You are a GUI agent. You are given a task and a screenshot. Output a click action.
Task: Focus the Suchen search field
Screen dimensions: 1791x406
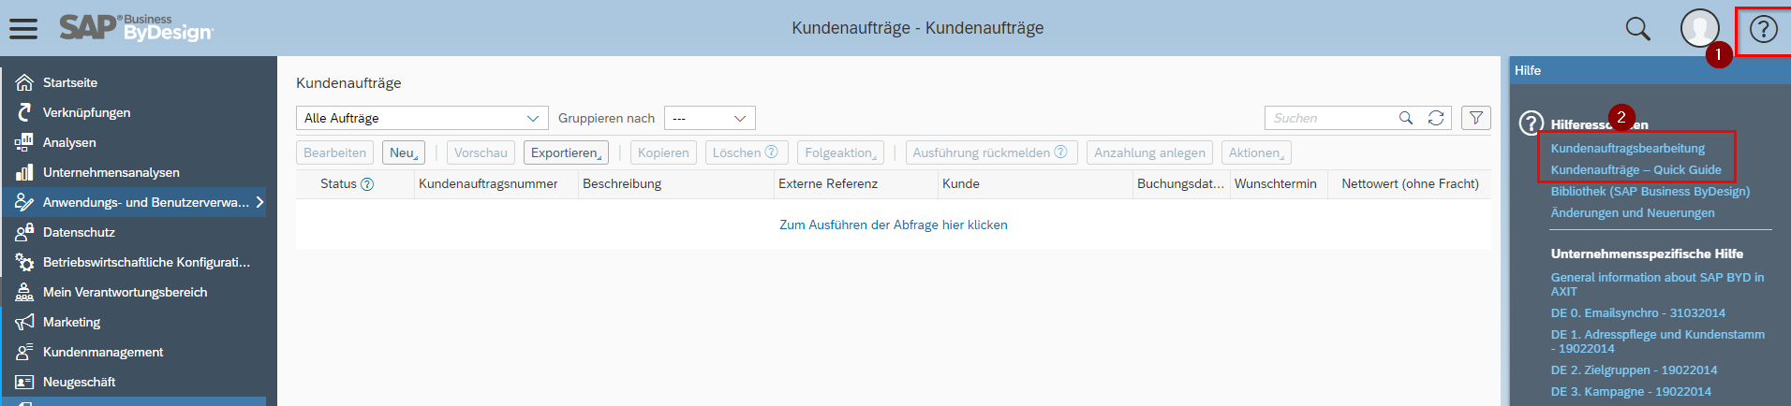[x=1330, y=118]
